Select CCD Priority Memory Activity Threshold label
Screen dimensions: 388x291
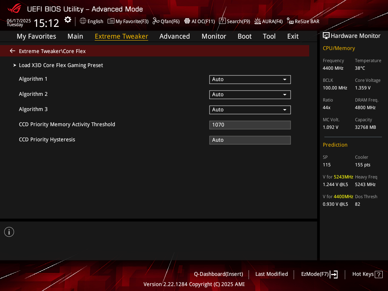(67, 124)
